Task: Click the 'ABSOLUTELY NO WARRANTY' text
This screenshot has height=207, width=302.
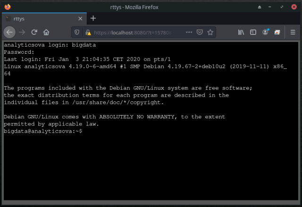Action: [137, 117]
